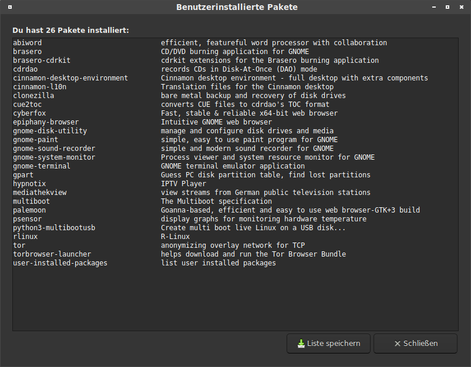Click heading 'Du hast 26 Pakete installiert:'
This screenshot has height=367, width=471.
point(70,31)
